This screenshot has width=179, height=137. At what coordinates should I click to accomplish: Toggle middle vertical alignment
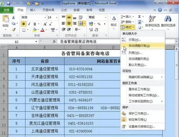[69, 18]
